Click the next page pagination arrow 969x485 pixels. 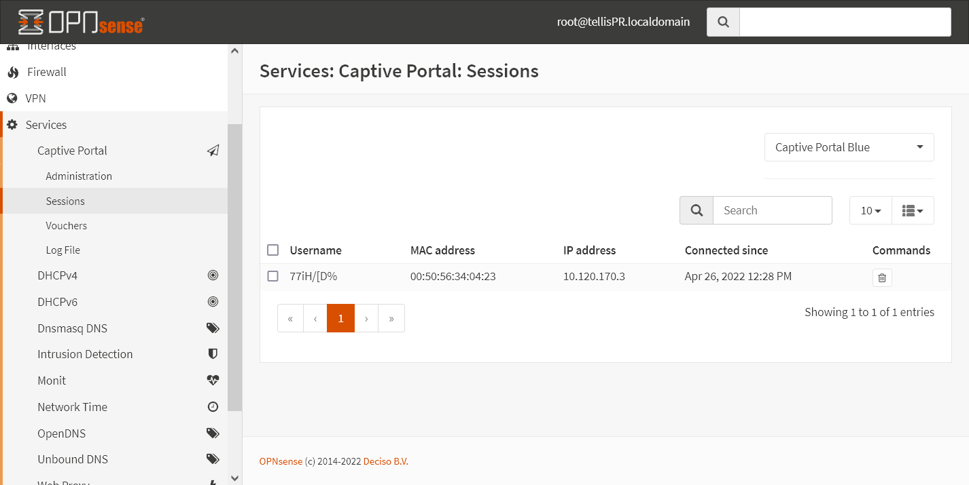coord(366,317)
